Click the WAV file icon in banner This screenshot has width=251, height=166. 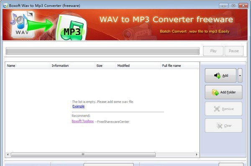point(22,24)
